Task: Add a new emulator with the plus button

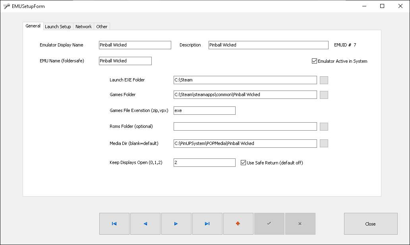Action: coord(238,224)
